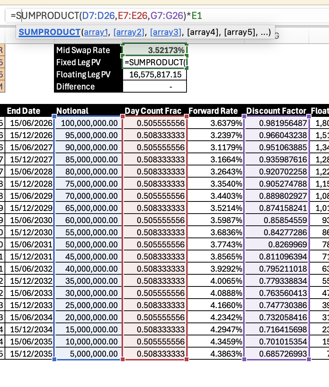Screen dimensions: 329x387
Task: Select the discount factor 0.685726993 cell
Action: [276, 354]
